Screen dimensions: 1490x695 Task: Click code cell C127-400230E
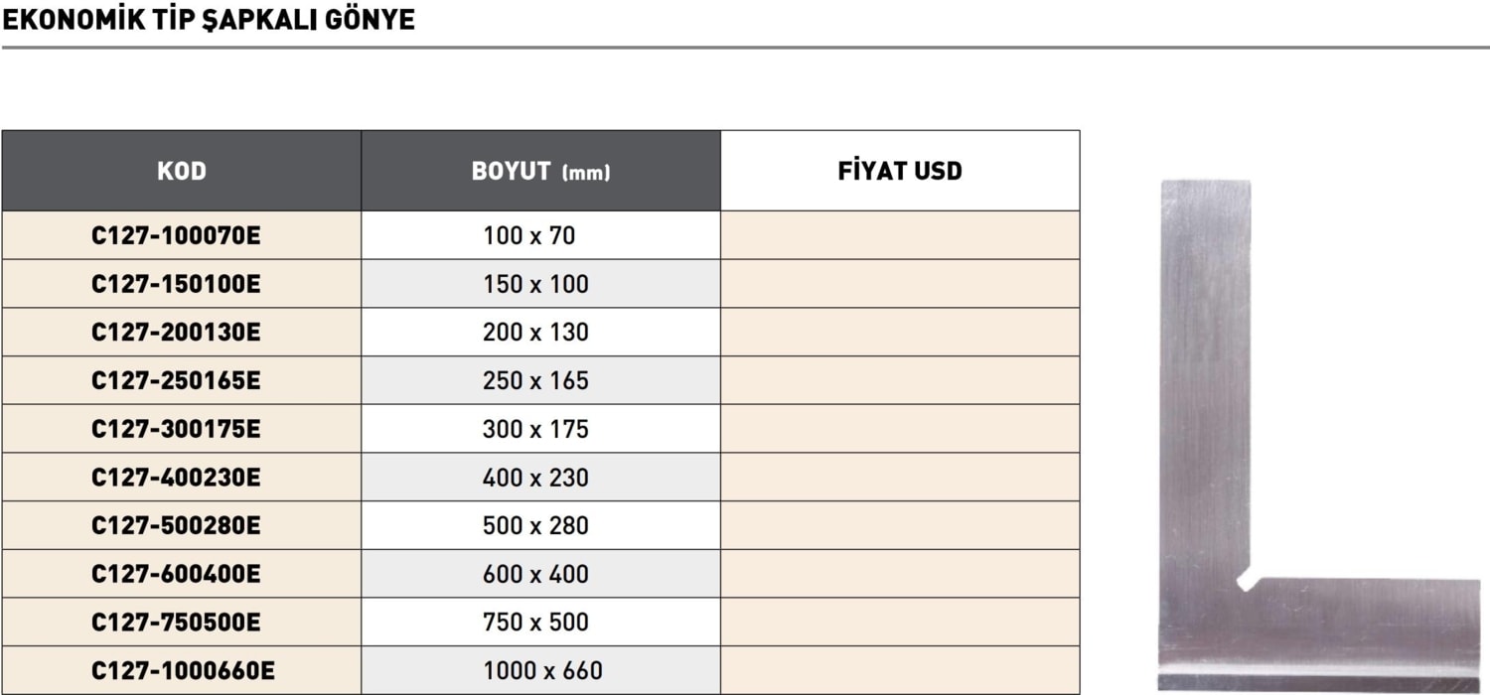point(176,478)
